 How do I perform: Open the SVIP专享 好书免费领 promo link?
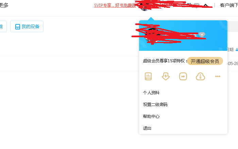pyautogui.click(x=115, y=5)
